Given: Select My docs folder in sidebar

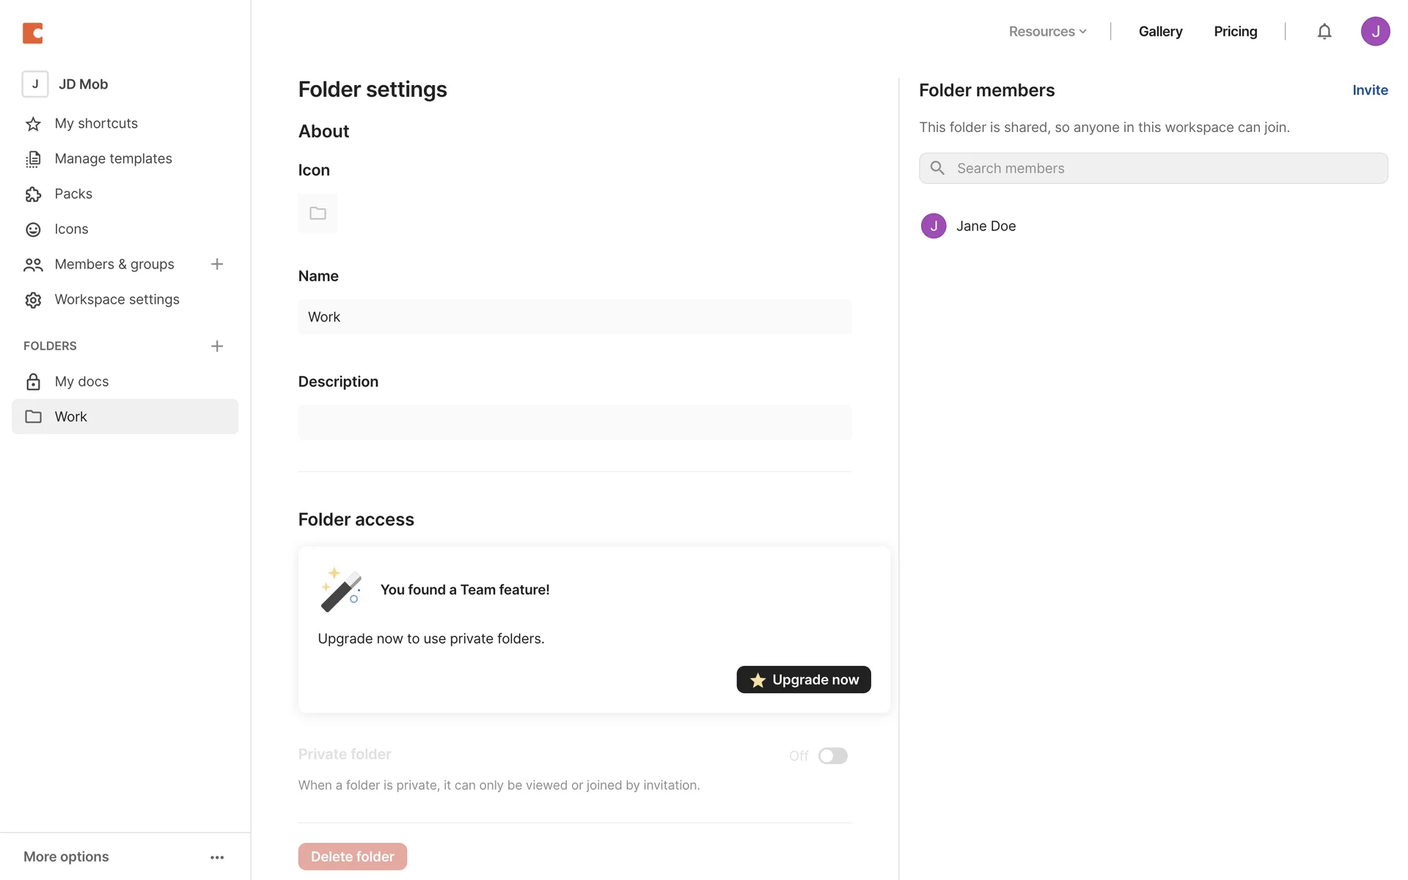Looking at the screenshot, I should point(81,381).
